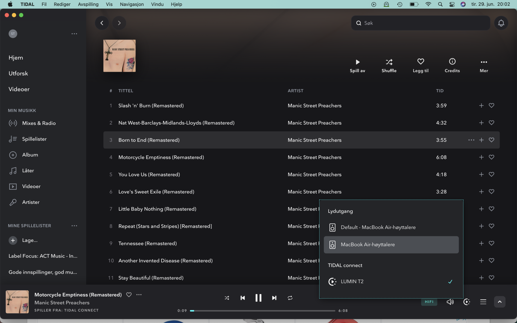Click the Generation Terrorists album cover

119,56
